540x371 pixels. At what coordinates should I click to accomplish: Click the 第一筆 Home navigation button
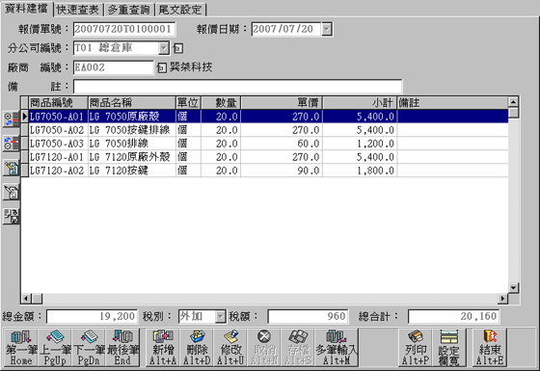[x=21, y=348]
